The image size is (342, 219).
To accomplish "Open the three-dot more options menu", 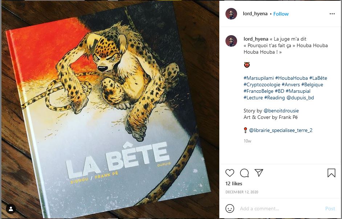I will [x=332, y=14].
